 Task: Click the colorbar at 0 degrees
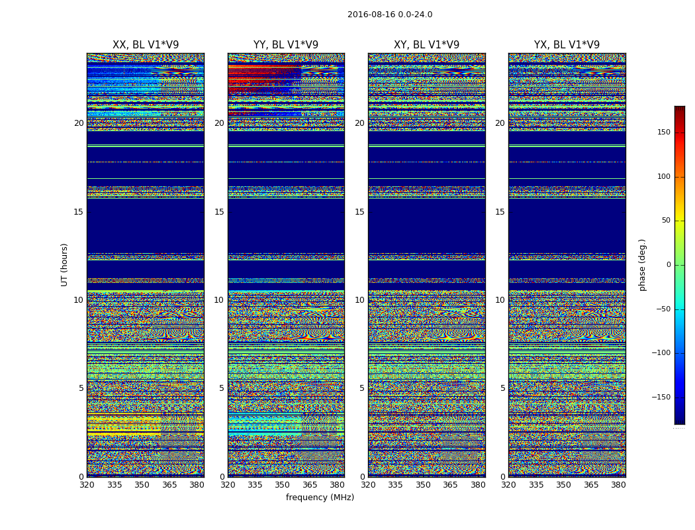680,265
